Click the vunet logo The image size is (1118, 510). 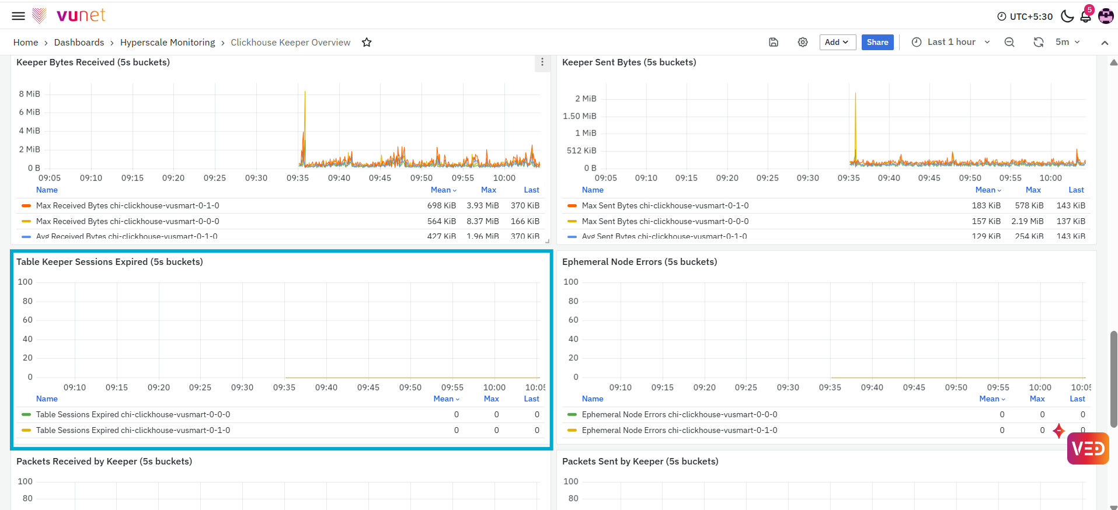[x=69, y=15]
